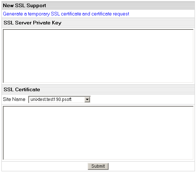The width and height of the screenshot is (196, 172).
Task: Click the blank header area right of New SSL Support
Action: (x=120, y=5)
